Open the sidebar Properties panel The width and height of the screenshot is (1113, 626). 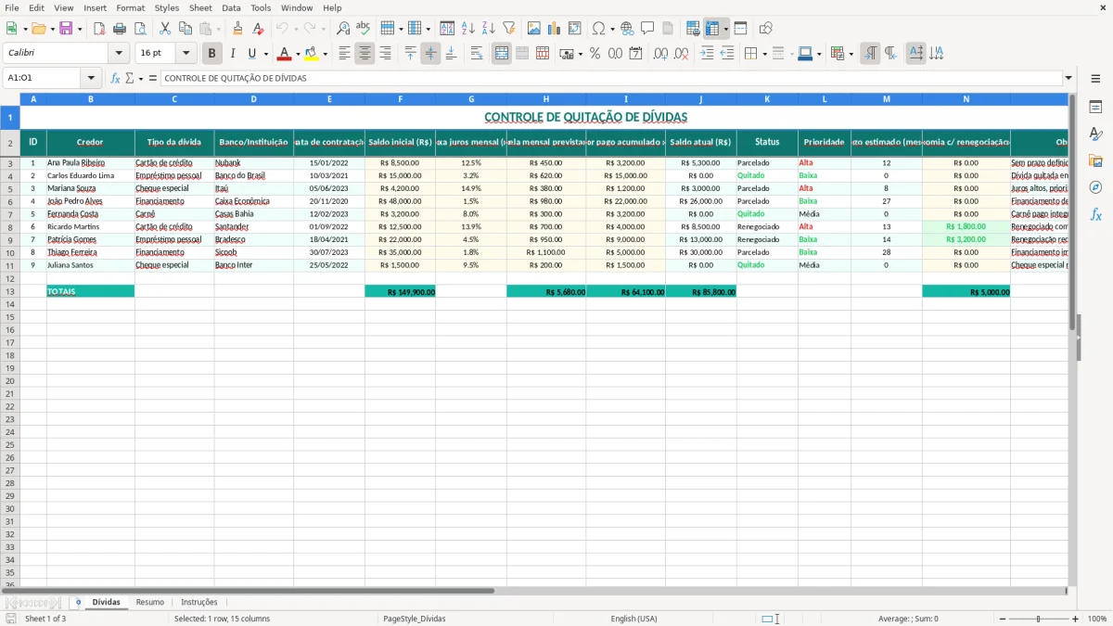tap(1095, 108)
